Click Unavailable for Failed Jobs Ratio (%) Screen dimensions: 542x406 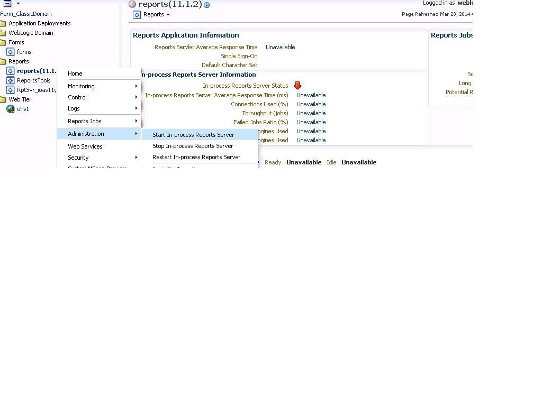click(x=311, y=122)
